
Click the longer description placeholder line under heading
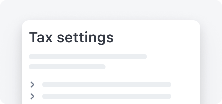click(88, 57)
